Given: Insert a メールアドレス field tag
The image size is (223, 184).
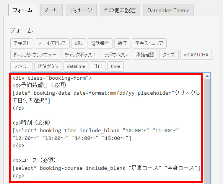Looking at the screenshot, I should click(x=52, y=43).
